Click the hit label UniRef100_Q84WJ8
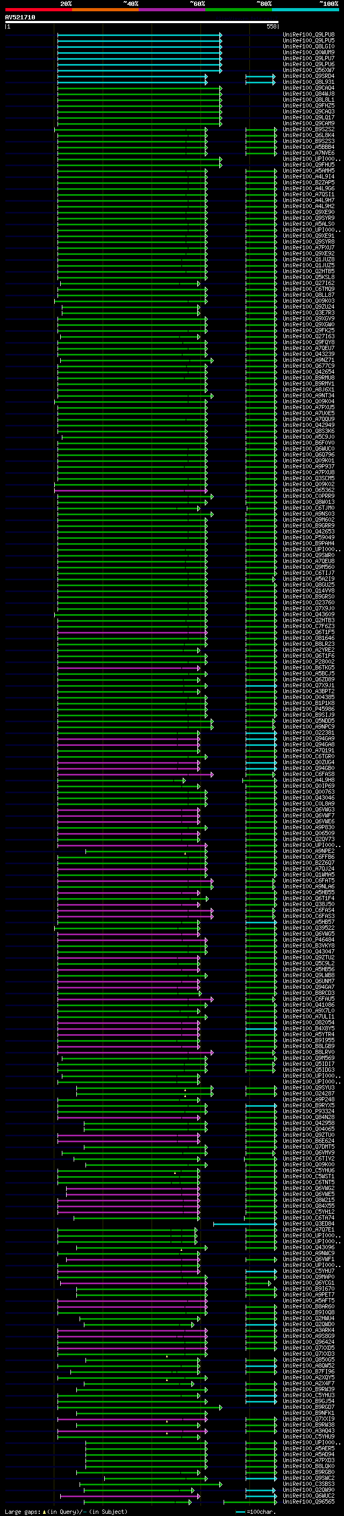344x1516 pixels. (x=309, y=94)
